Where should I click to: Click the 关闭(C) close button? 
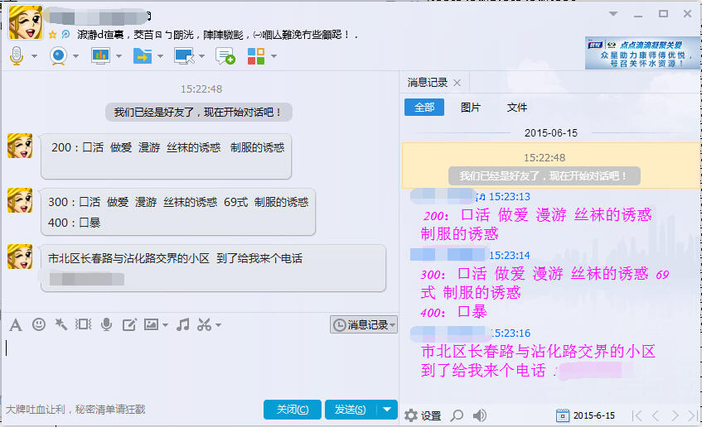tap(292, 410)
